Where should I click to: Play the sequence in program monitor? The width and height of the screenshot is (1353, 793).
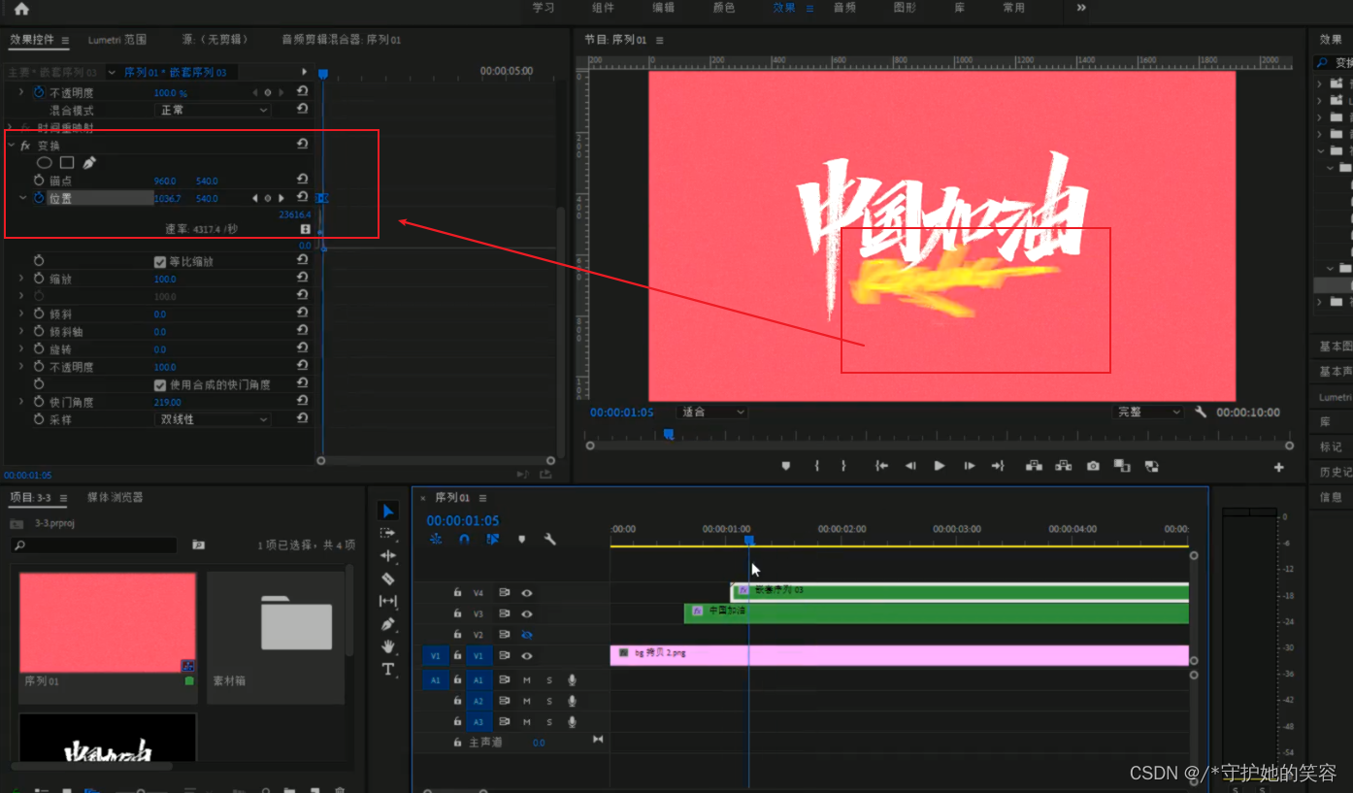click(940, 466)
